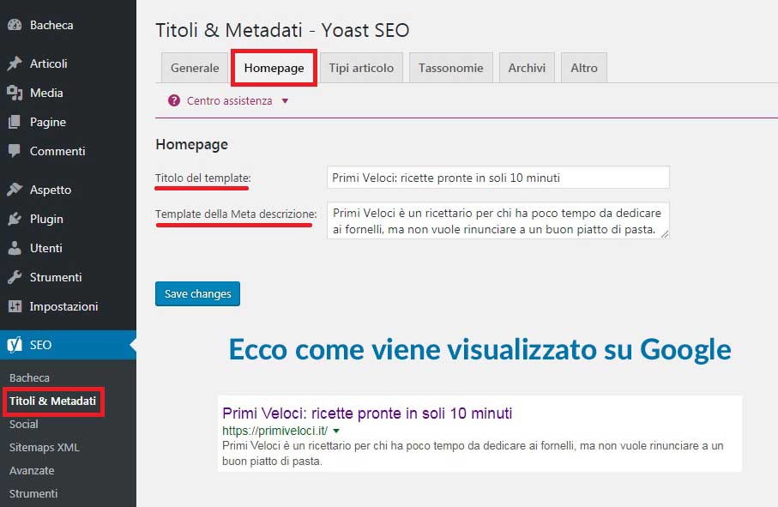
Task: Open Sitemaps XML submenu item
Action: click(44, 448)
